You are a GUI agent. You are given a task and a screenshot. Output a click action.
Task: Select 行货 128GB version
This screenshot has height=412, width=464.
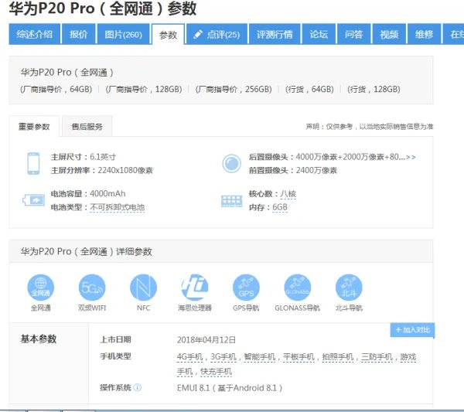pos(374,89)
